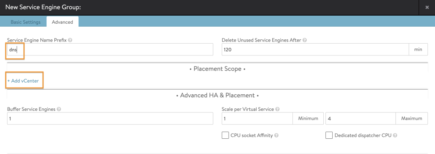Open help for Scale per Virtual Service
The image size is (435, 154).
pos(277,109)
